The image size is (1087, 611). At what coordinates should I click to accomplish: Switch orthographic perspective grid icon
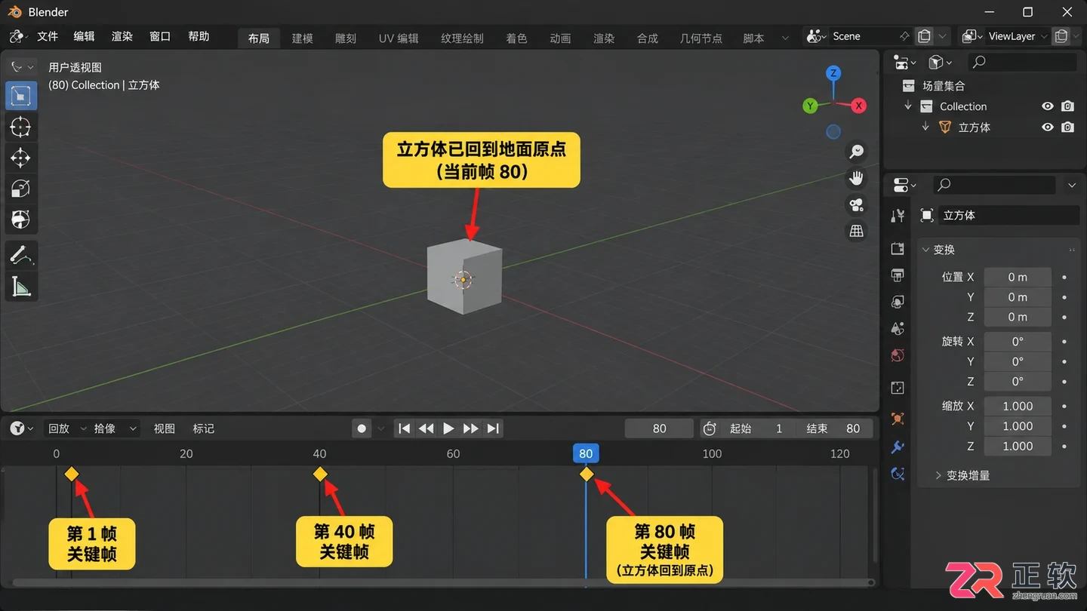[x=856, y=231]
